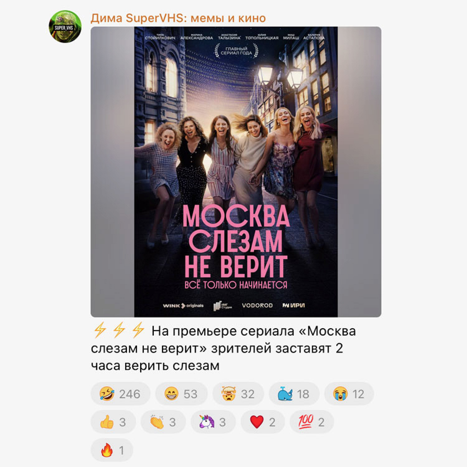The height and width of the screenshot is (467, 467).
Task: Open channel name Дима SuperVHS: мемы и кино
Action: pos(178,18)
